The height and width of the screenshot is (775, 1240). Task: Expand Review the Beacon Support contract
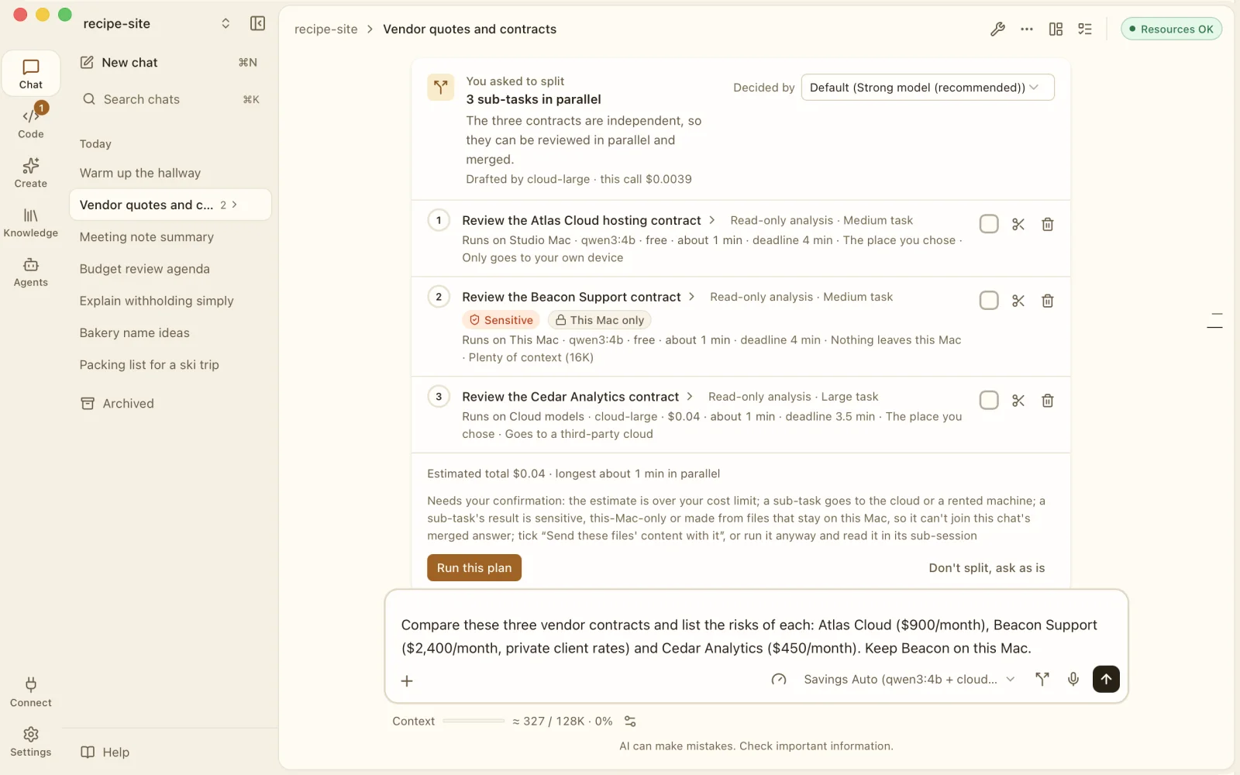pyautogui.click(x=579, y=298)
